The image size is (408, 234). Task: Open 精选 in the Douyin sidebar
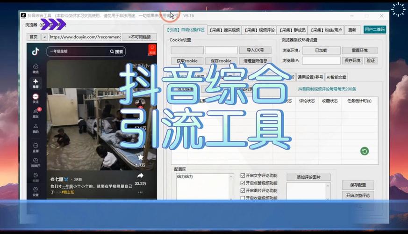[36, 68]
